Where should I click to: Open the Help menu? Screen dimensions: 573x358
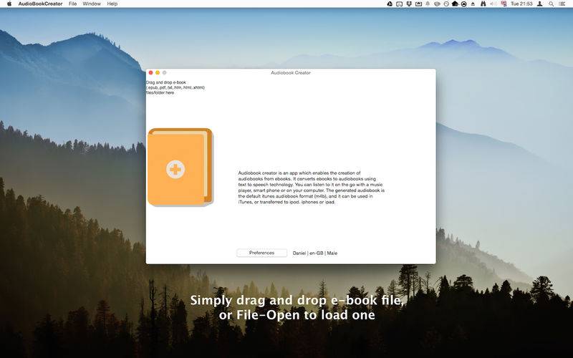pyautogui.click(x=112, y=4)
